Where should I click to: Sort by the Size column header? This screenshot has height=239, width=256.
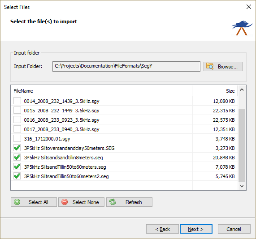point(215,91)
